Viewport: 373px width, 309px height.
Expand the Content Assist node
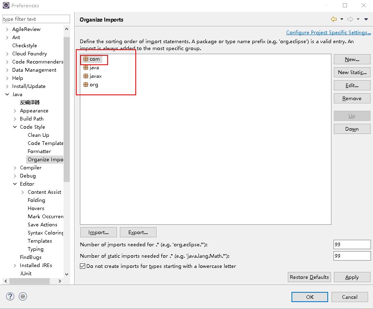[22, 193]
